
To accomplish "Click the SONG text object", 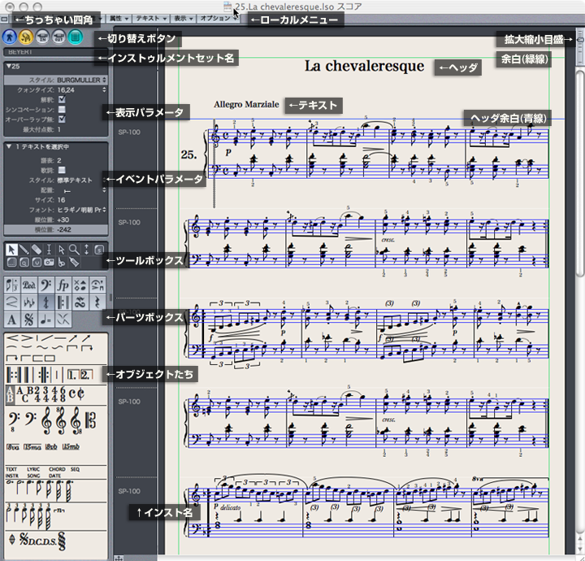I will tap(33, 476).
